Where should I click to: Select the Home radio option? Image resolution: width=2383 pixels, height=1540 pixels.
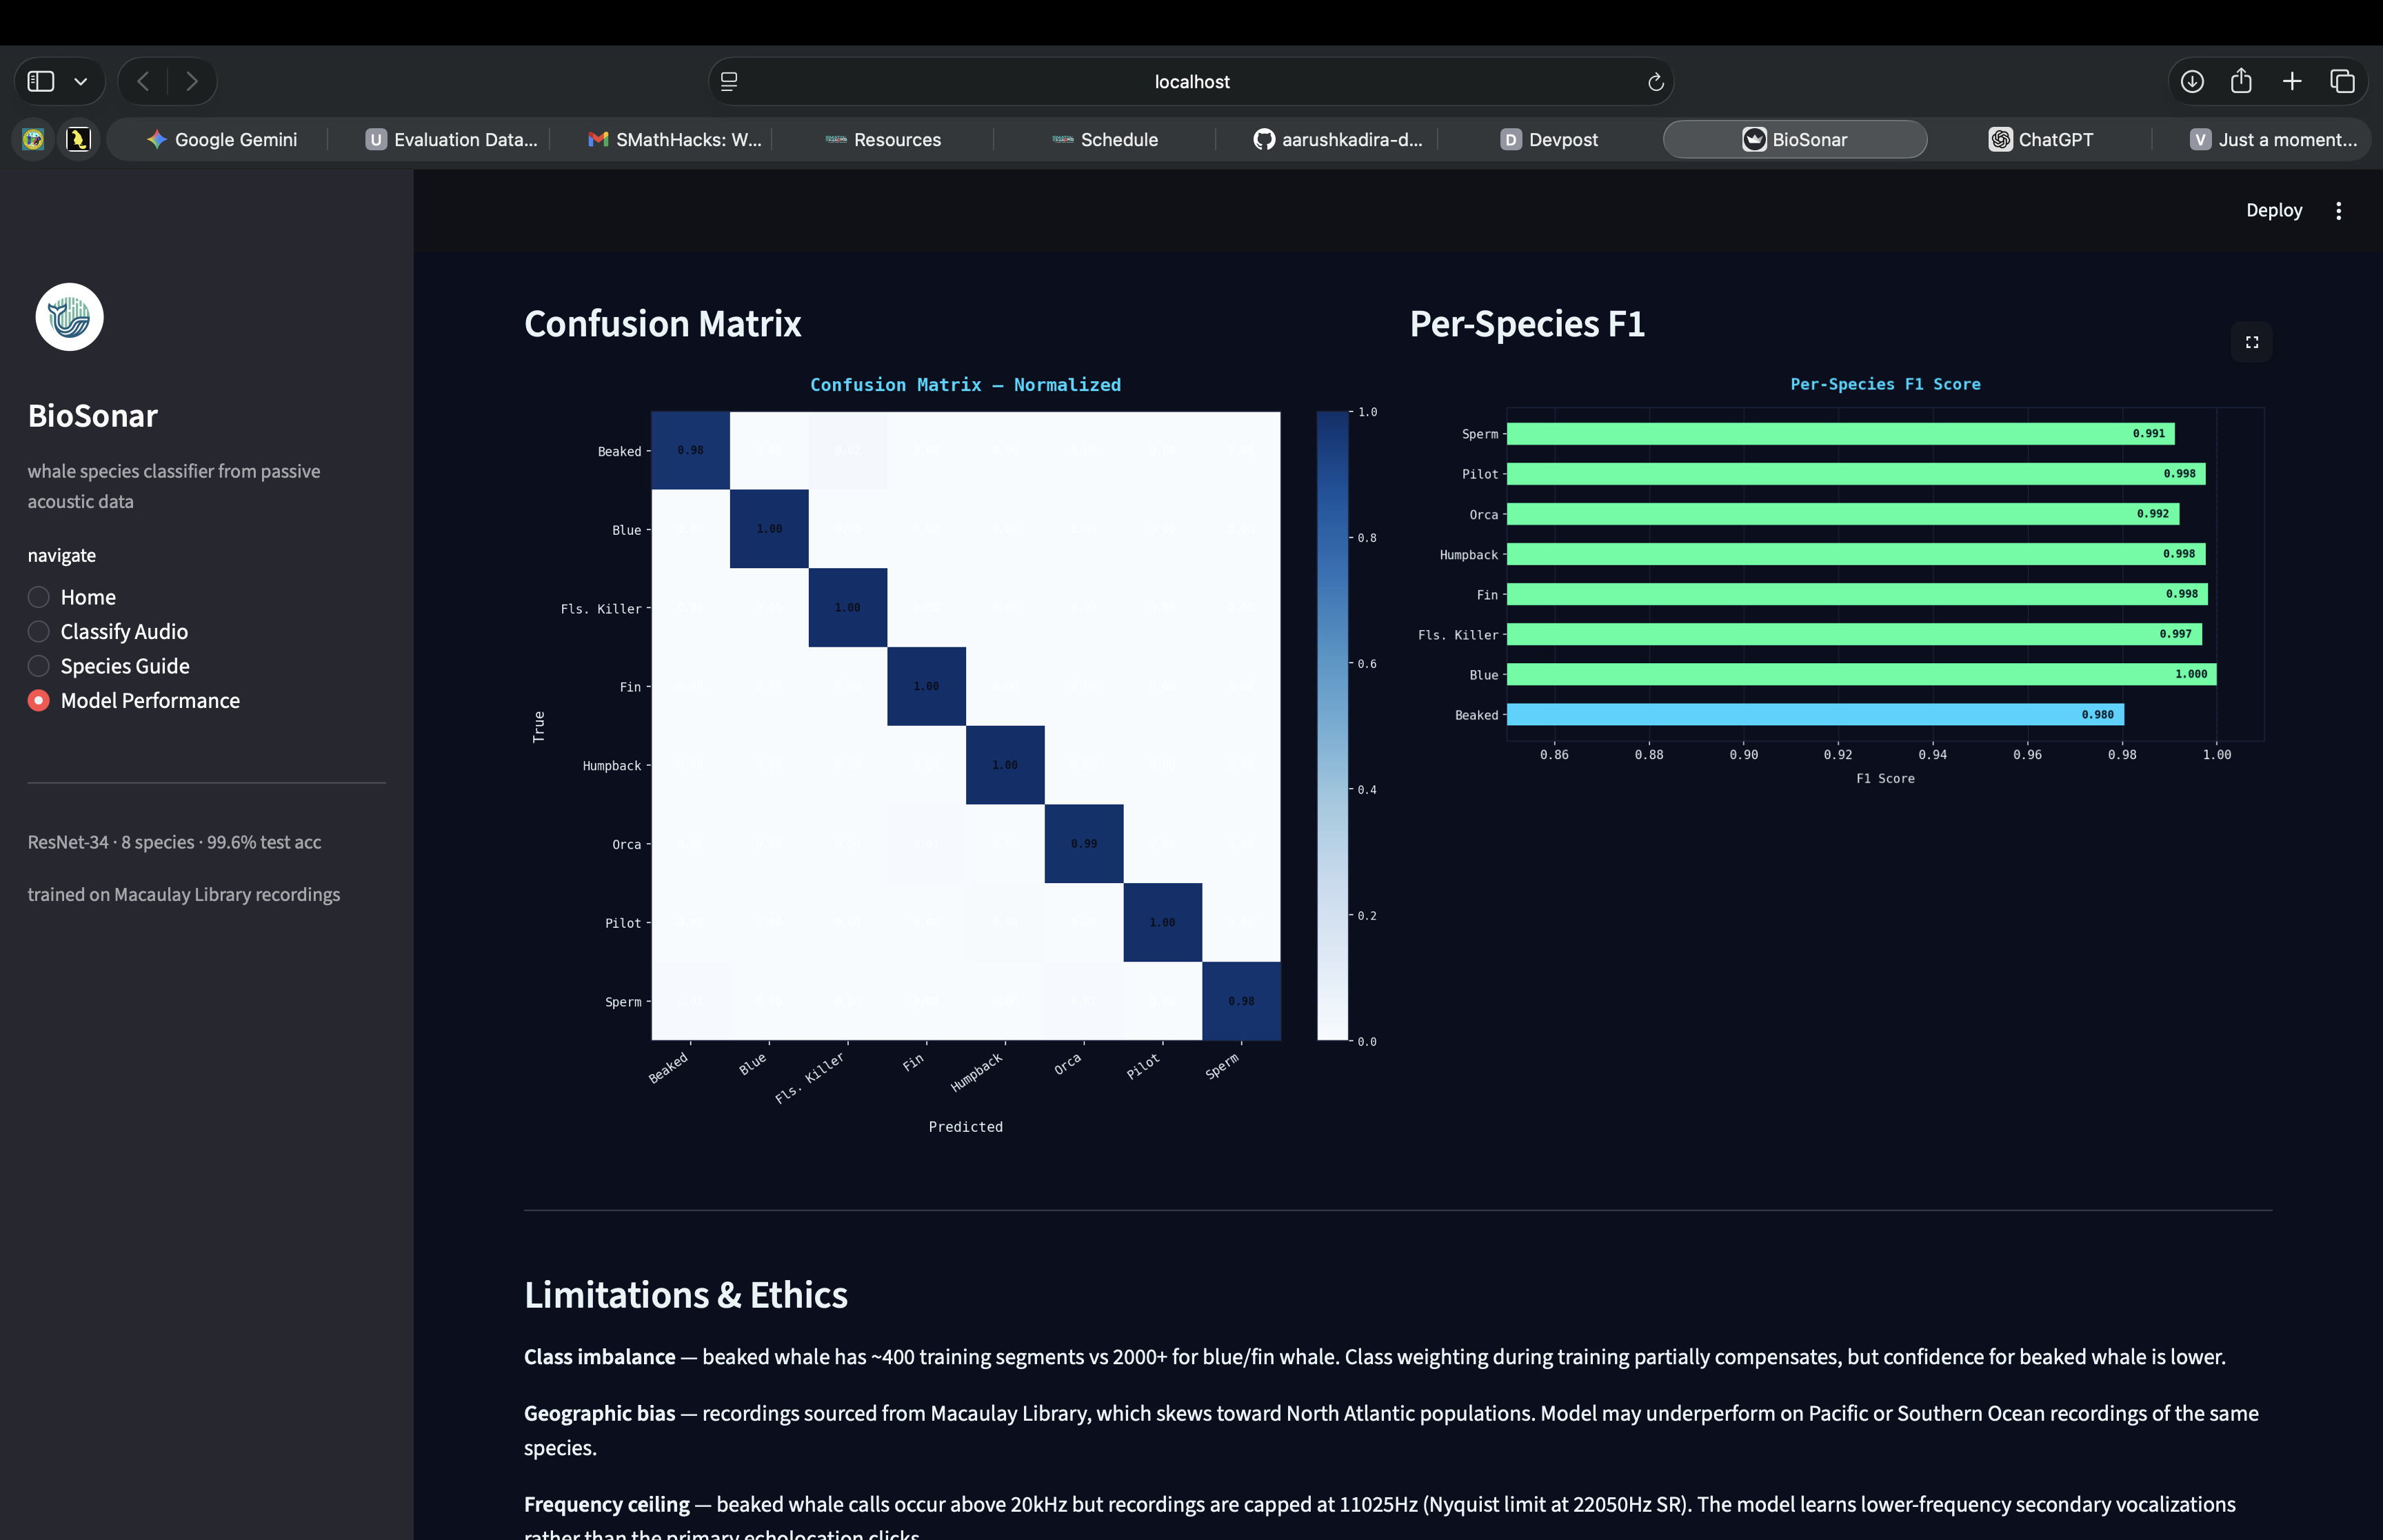38,597
